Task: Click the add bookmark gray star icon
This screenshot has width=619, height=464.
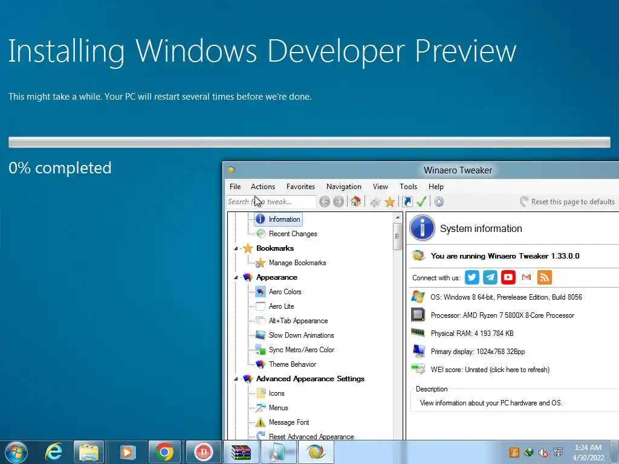Action: tap(375, 202)
